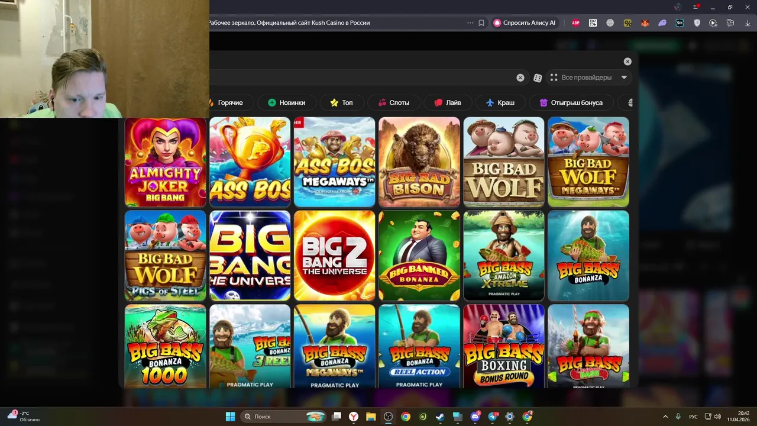Open the browser extensions manager icon
Screen dimensions: 757x426
730,23
